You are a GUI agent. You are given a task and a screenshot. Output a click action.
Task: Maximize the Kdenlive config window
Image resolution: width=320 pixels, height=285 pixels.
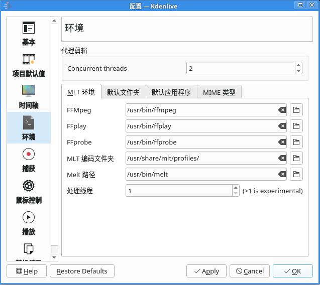[x=300, y=5]
